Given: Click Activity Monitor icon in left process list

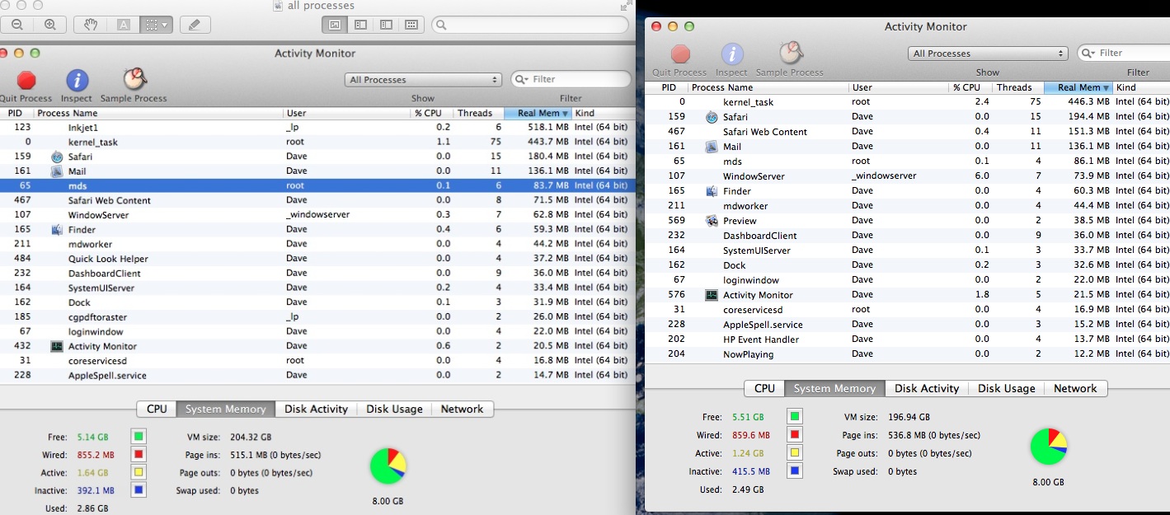Looking at the screenshot, I should pyautogui.click(x=57, y=346).
